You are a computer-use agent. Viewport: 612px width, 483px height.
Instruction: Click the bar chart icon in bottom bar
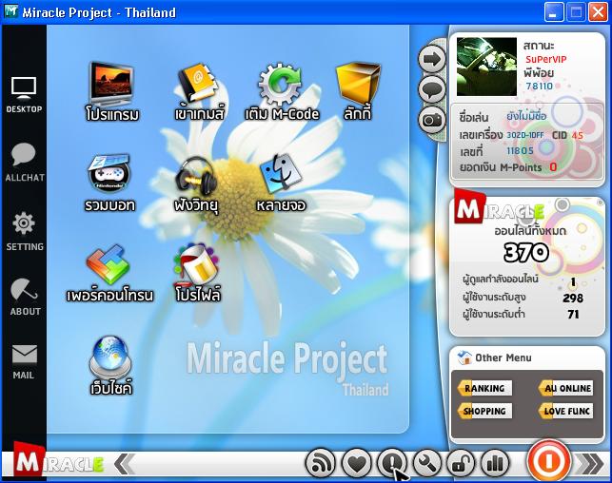(x=495, y=463)
